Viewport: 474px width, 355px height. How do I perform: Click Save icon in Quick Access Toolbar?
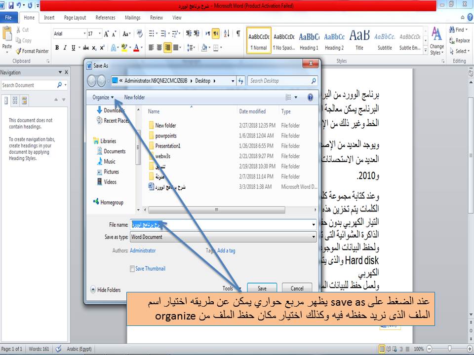11,5
